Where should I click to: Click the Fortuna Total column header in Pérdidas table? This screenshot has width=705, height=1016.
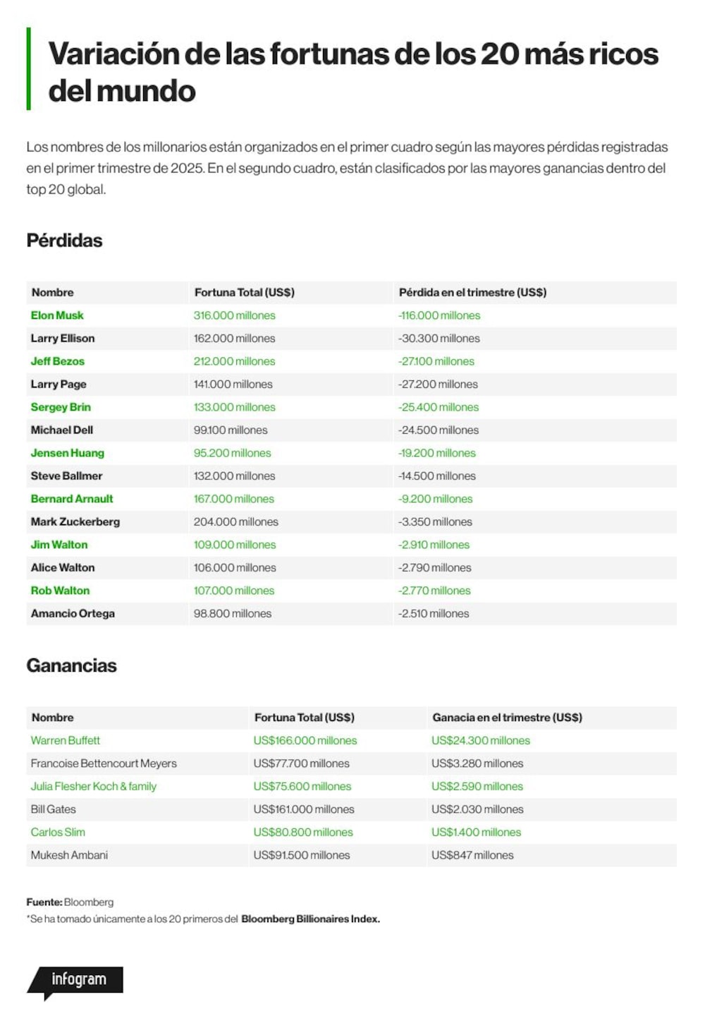(245, 292)
